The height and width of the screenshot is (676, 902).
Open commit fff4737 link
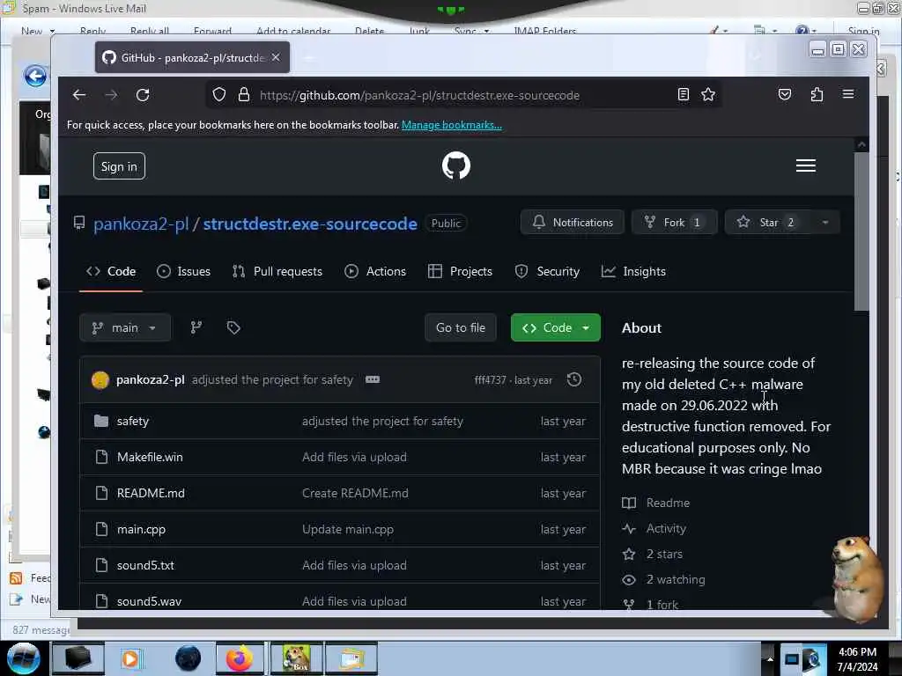(x=490, y=380)
